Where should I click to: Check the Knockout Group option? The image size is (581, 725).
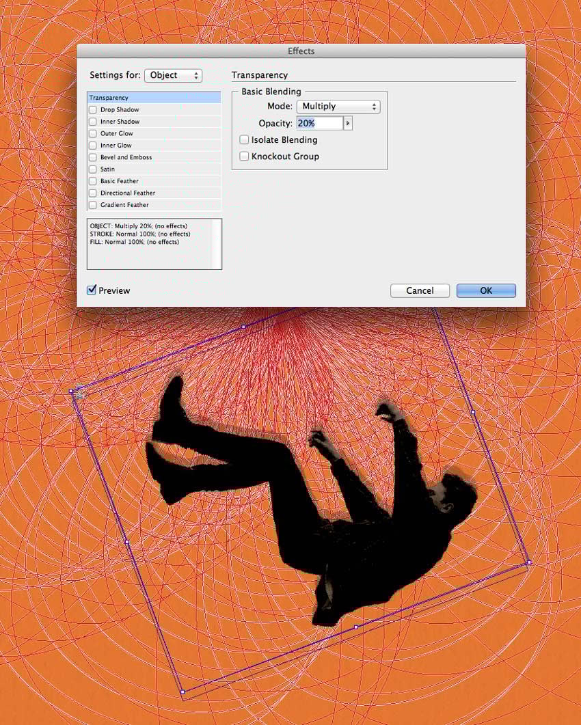(244, 156)
